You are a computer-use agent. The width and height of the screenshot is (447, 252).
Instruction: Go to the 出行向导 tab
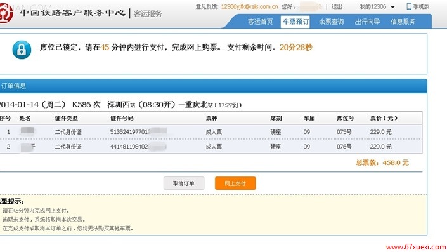(x=367, y=22)
